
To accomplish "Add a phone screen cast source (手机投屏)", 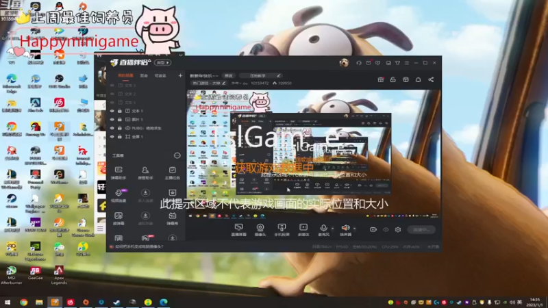I will pos(282,230).
